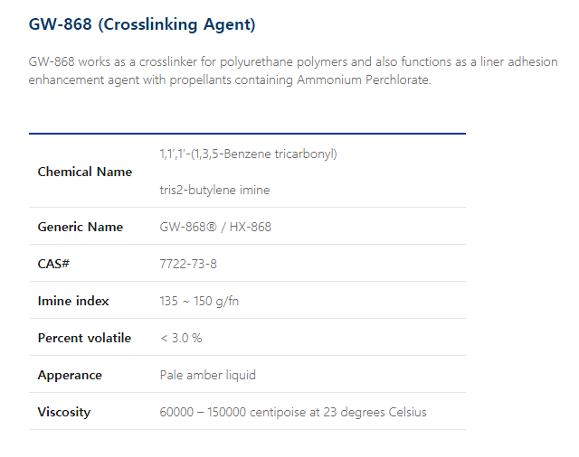The width and height of the screenshot is (579, 457).
Task: Click the '1,1',1'-(1,3,5-Benzene tricarbonyl)' value
Action: point(248,154)
